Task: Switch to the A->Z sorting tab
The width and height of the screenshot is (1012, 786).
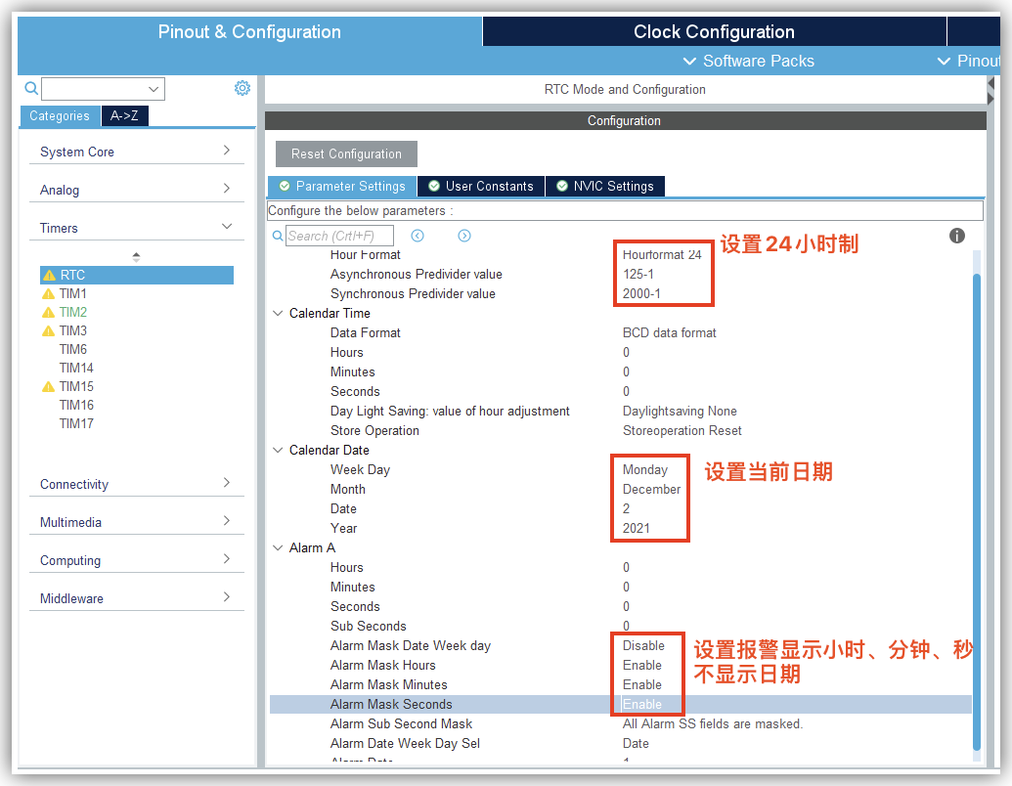Action: tap(124, 115)
